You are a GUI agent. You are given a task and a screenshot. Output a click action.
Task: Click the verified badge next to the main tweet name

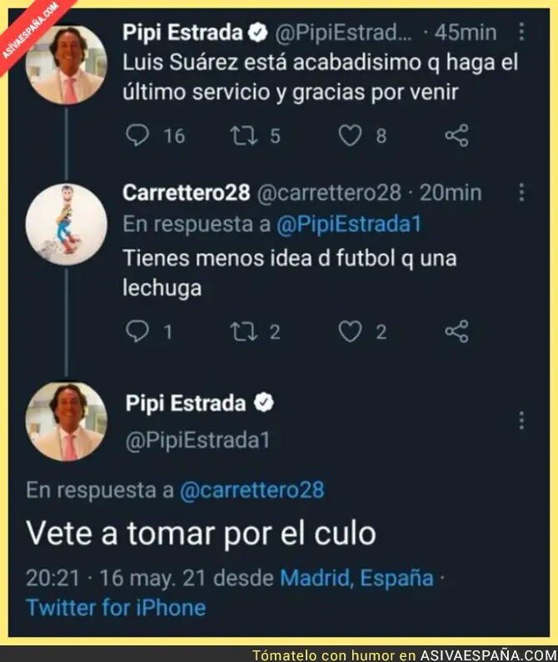point(263,402)
